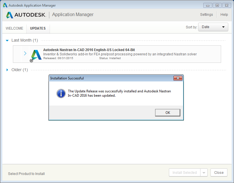Click the Autodesk Nastran In-CAD product icon
This screenshot has height=183, width=234.
(36, 54)
